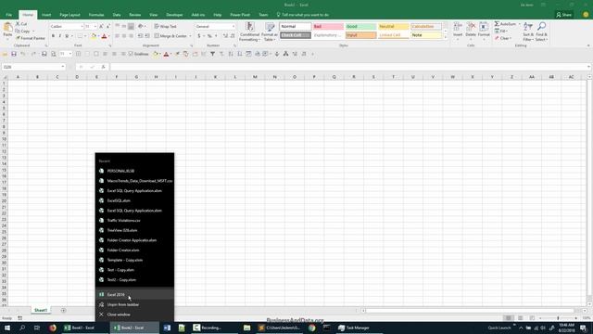Click the Paste icon in Clipboard group
Viewport: 593px width, 334px height.
tap(7, 28)
